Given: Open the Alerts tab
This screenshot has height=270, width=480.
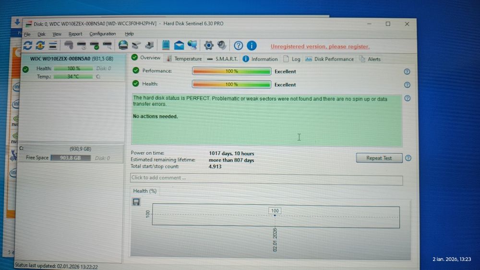Looking at the screenshot, I should [370, 59].
